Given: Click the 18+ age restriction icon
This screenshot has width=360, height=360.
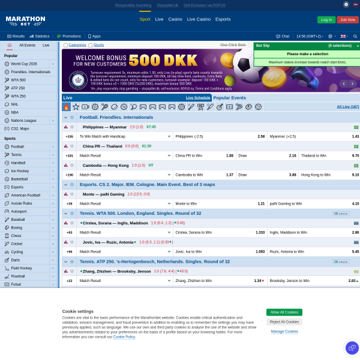Looking at the screenshot, I should coord(356,5).
